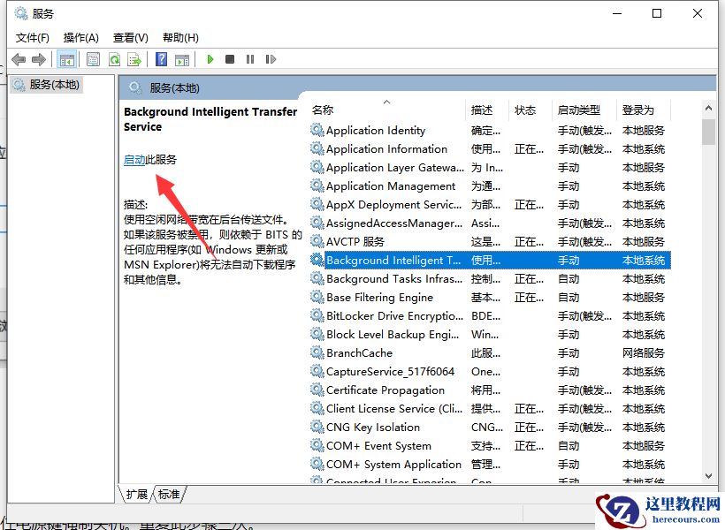Open the 操作 menu
The image size is (725, 530).
(80, 37)
